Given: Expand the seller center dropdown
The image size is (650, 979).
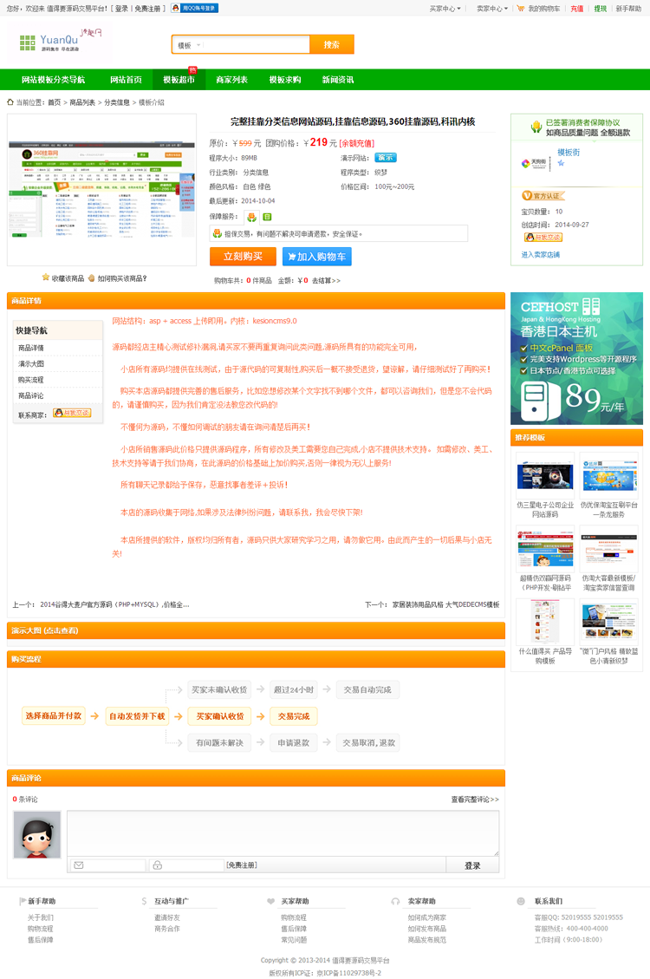Looking at the screenshot, I should pyautogui.click(x=492, y=9).
